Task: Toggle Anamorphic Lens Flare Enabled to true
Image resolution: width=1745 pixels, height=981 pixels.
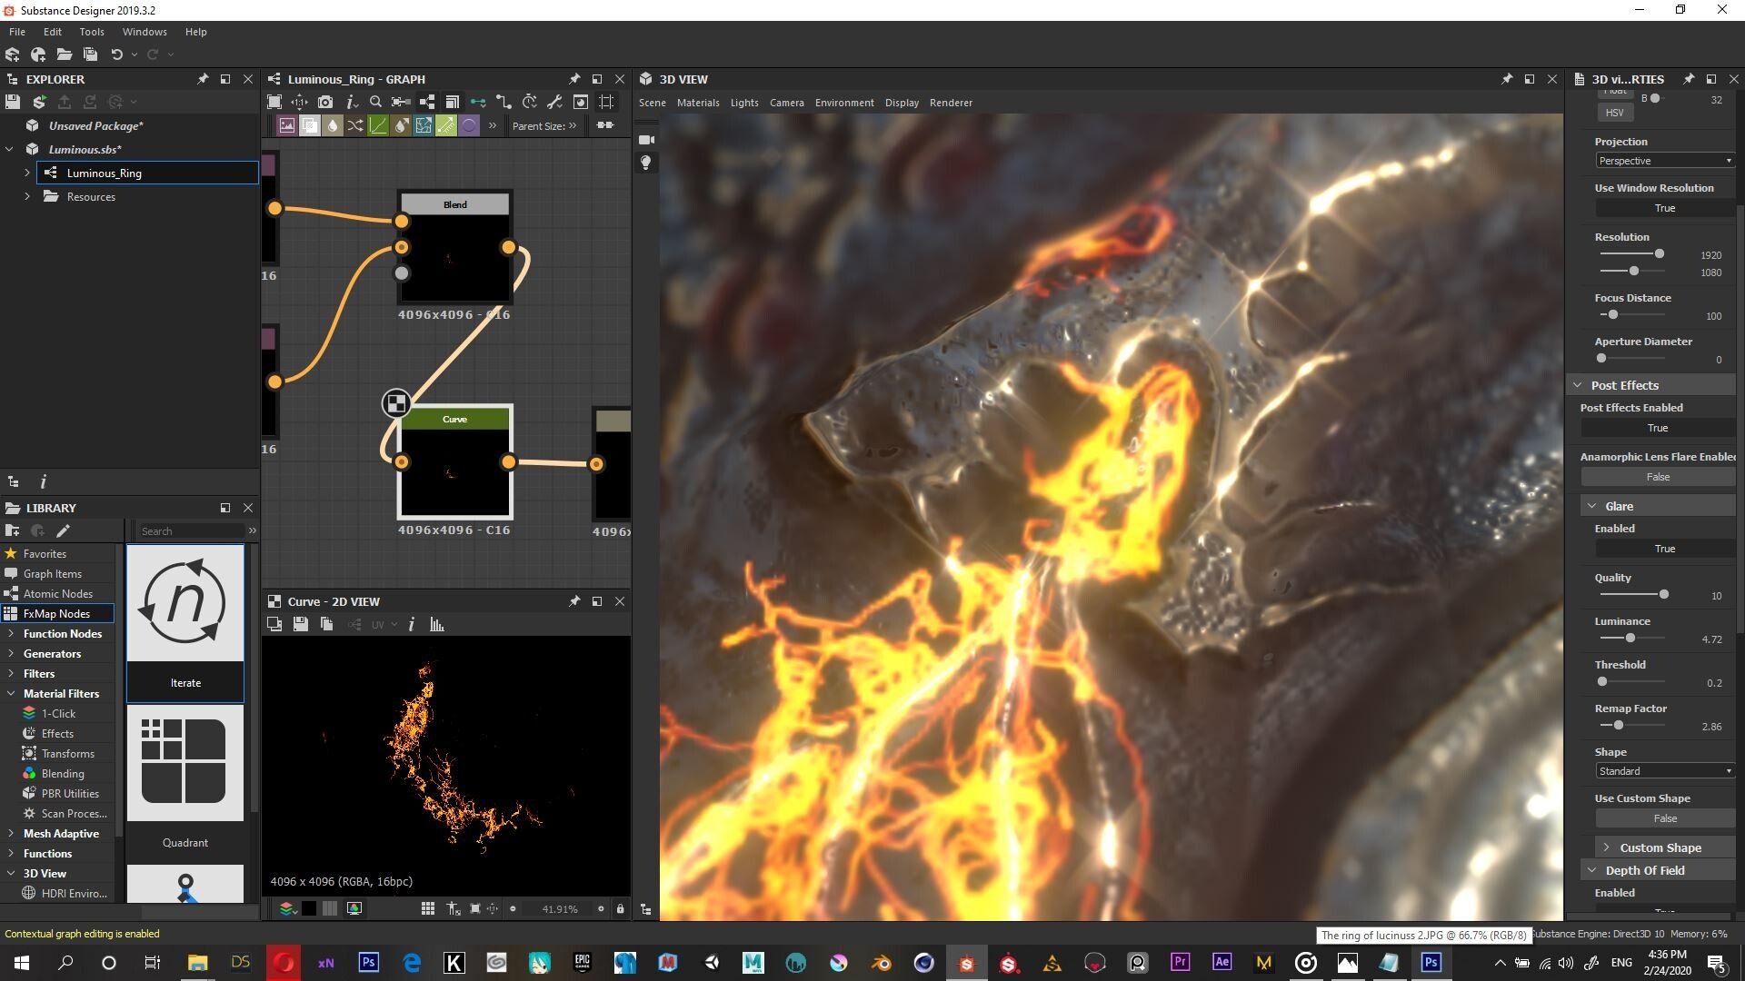Action: coord(1658,477)
